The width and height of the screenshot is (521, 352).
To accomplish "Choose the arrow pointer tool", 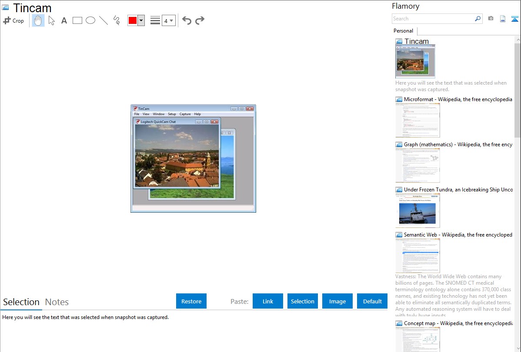I will 51,20.
